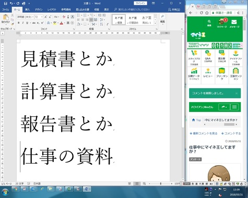Save the Word document via quick access

tap(5, 3)
